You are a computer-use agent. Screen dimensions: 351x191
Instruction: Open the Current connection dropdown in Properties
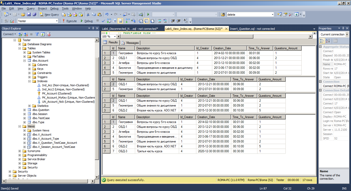click(347, 34)
